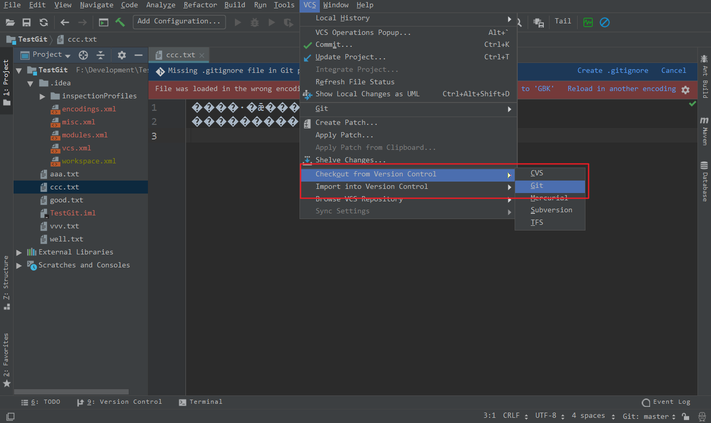Open Project panel gear settings
This screenshot has height=423, width=711.
tap(122, 55)
